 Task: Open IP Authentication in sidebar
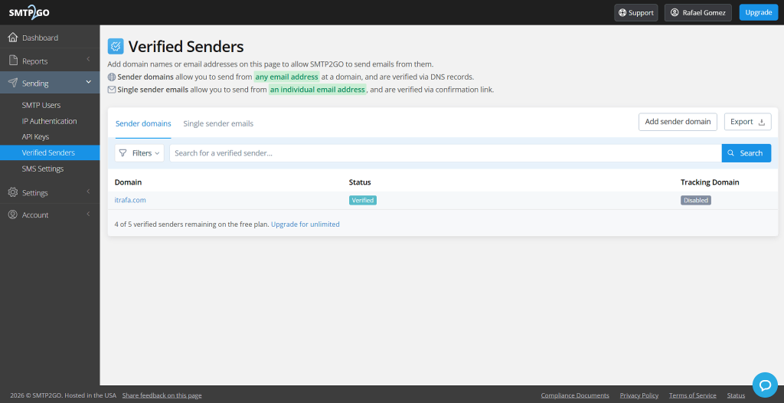point(50,121)
